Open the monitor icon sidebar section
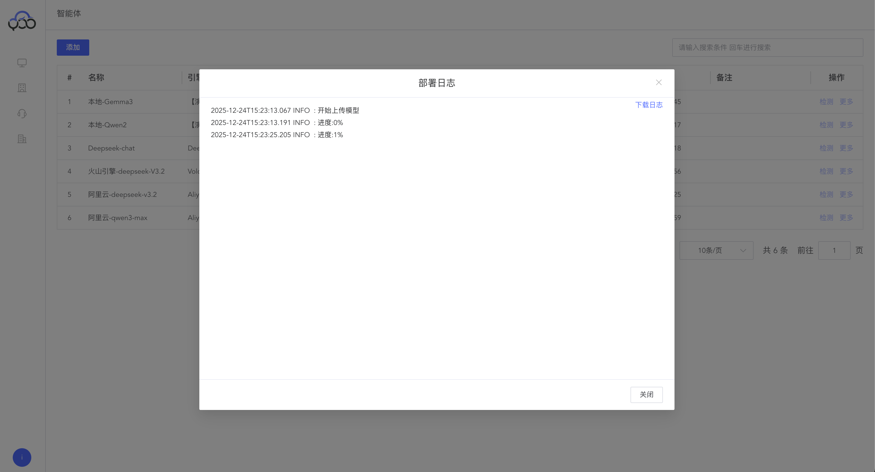This screenshot has height=472, width=875. (x=22, y=63)
